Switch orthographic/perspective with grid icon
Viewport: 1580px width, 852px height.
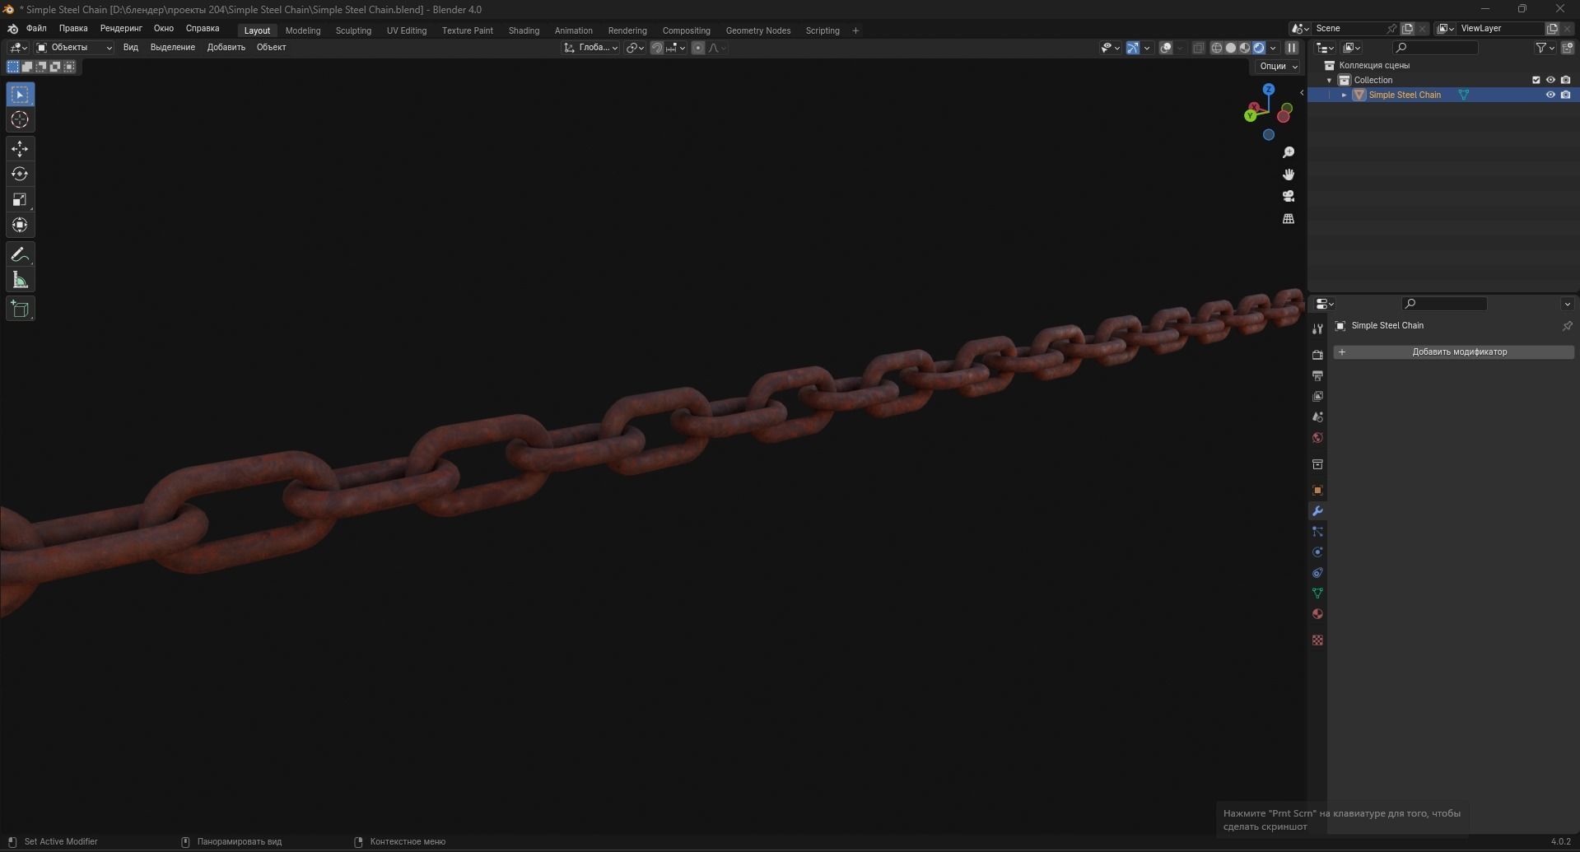point(1289,218)
